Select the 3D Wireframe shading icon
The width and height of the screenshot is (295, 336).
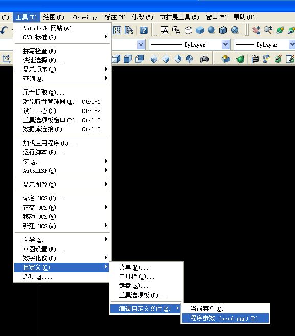coord(176,30)
